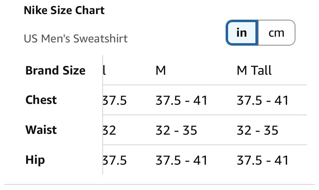The height and width of the screenshot is (190, 319).
Task: Select the "Hip" row label
Action: click(35, 160)
